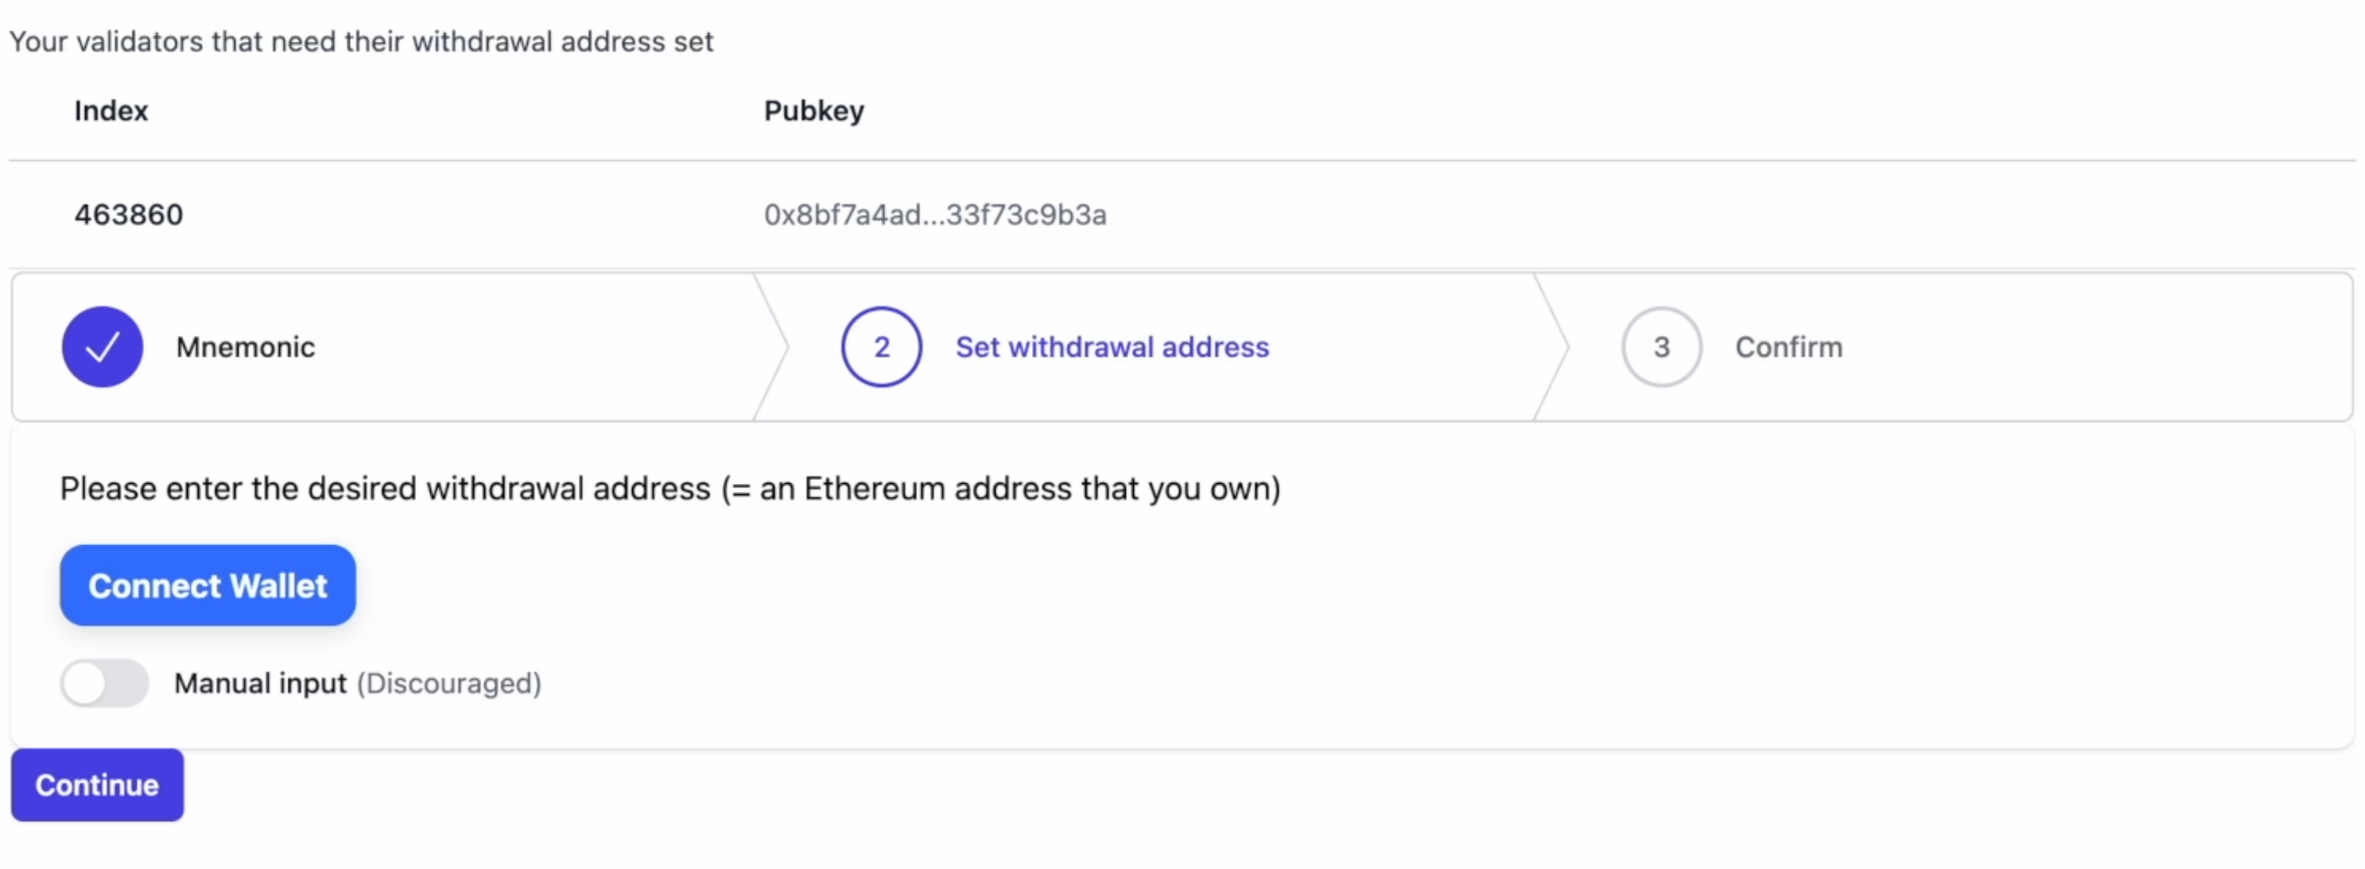This screenshot has height=869, width=2365.
Task: Click the Mnemonic step checkmark circle
Action: click(x=102, y=347)
